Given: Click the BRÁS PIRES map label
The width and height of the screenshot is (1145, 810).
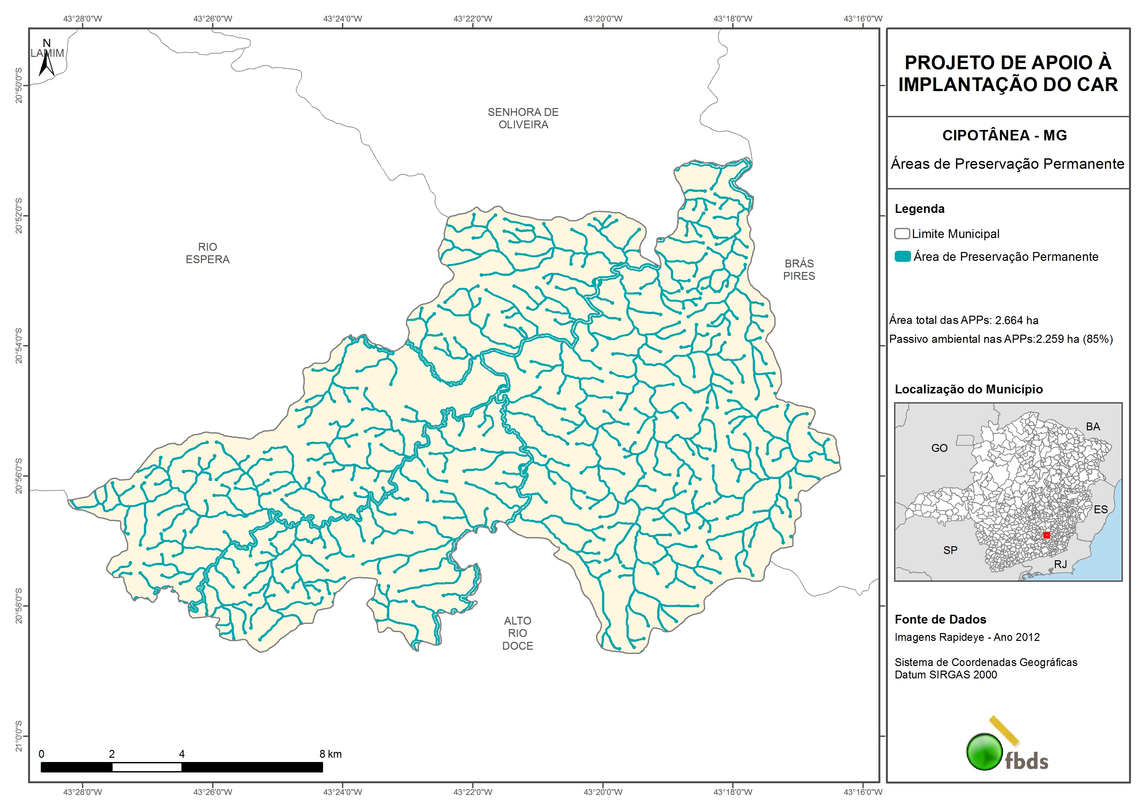Looking at the screenshot, I should click(x=799, y=269).
